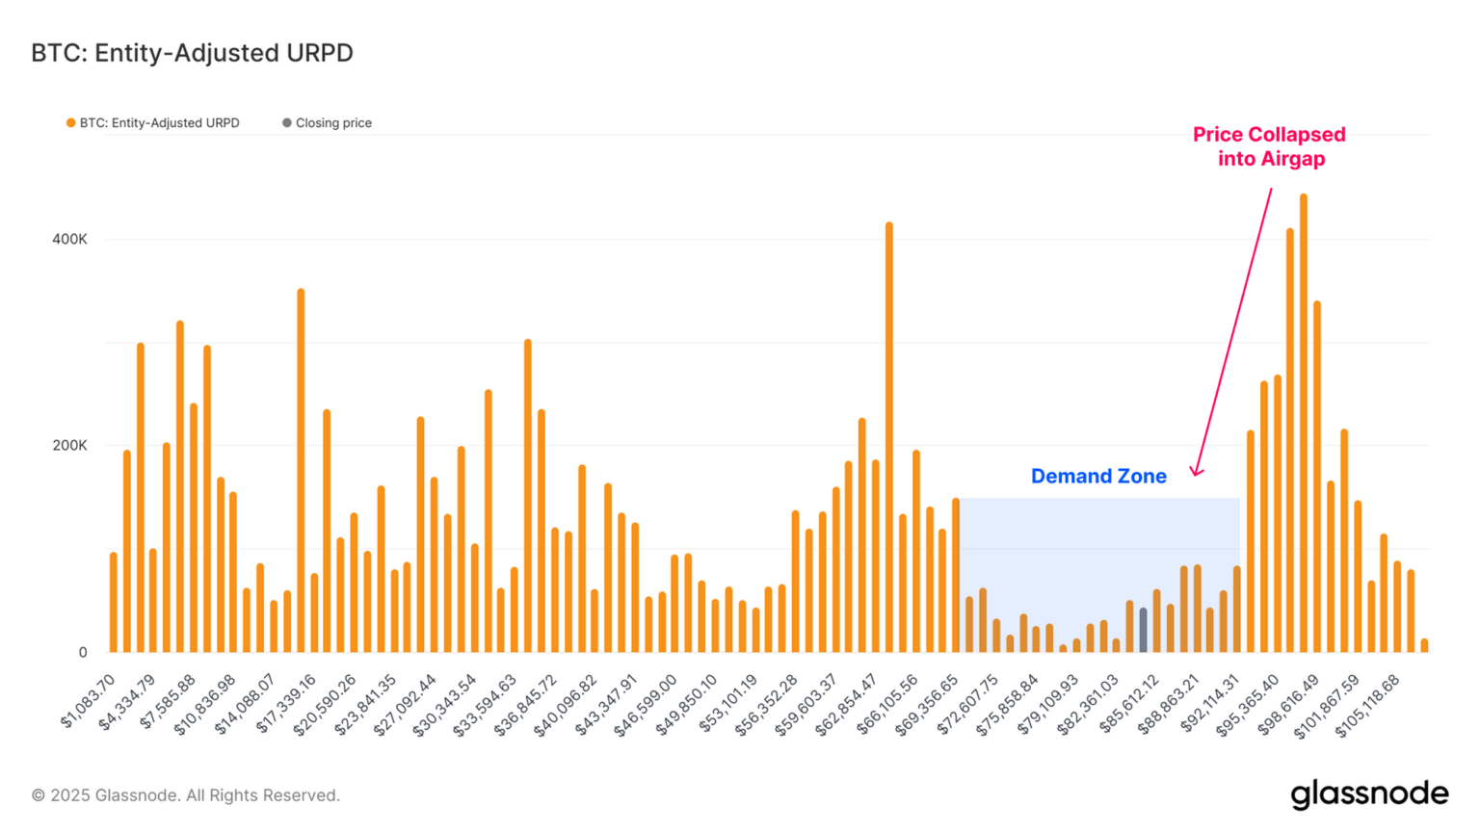This screenshot has width=1480, height=832.
Task: Select the gray closing price bar
Action: click(1143, 631)
